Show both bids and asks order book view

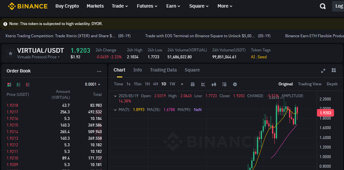point(9,84)
